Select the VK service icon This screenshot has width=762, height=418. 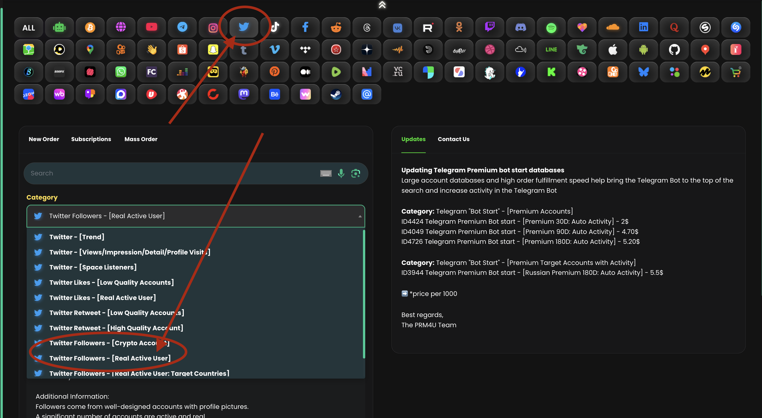point(398,27)
